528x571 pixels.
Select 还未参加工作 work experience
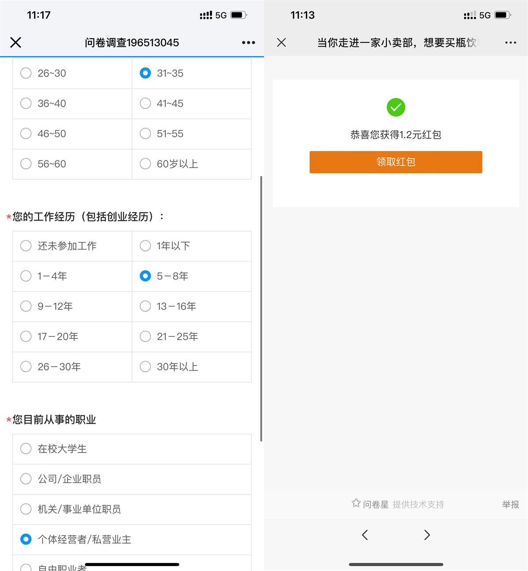(x=26, y=246)
